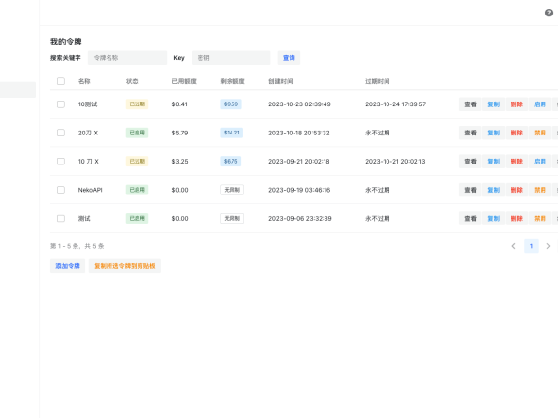
Task: Toggle the select-all header checkbox
Action: 61,81
